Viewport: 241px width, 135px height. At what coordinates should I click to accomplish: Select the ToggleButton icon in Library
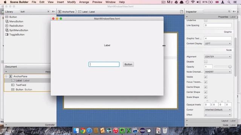pyautogui.click(x=7, y=34)
